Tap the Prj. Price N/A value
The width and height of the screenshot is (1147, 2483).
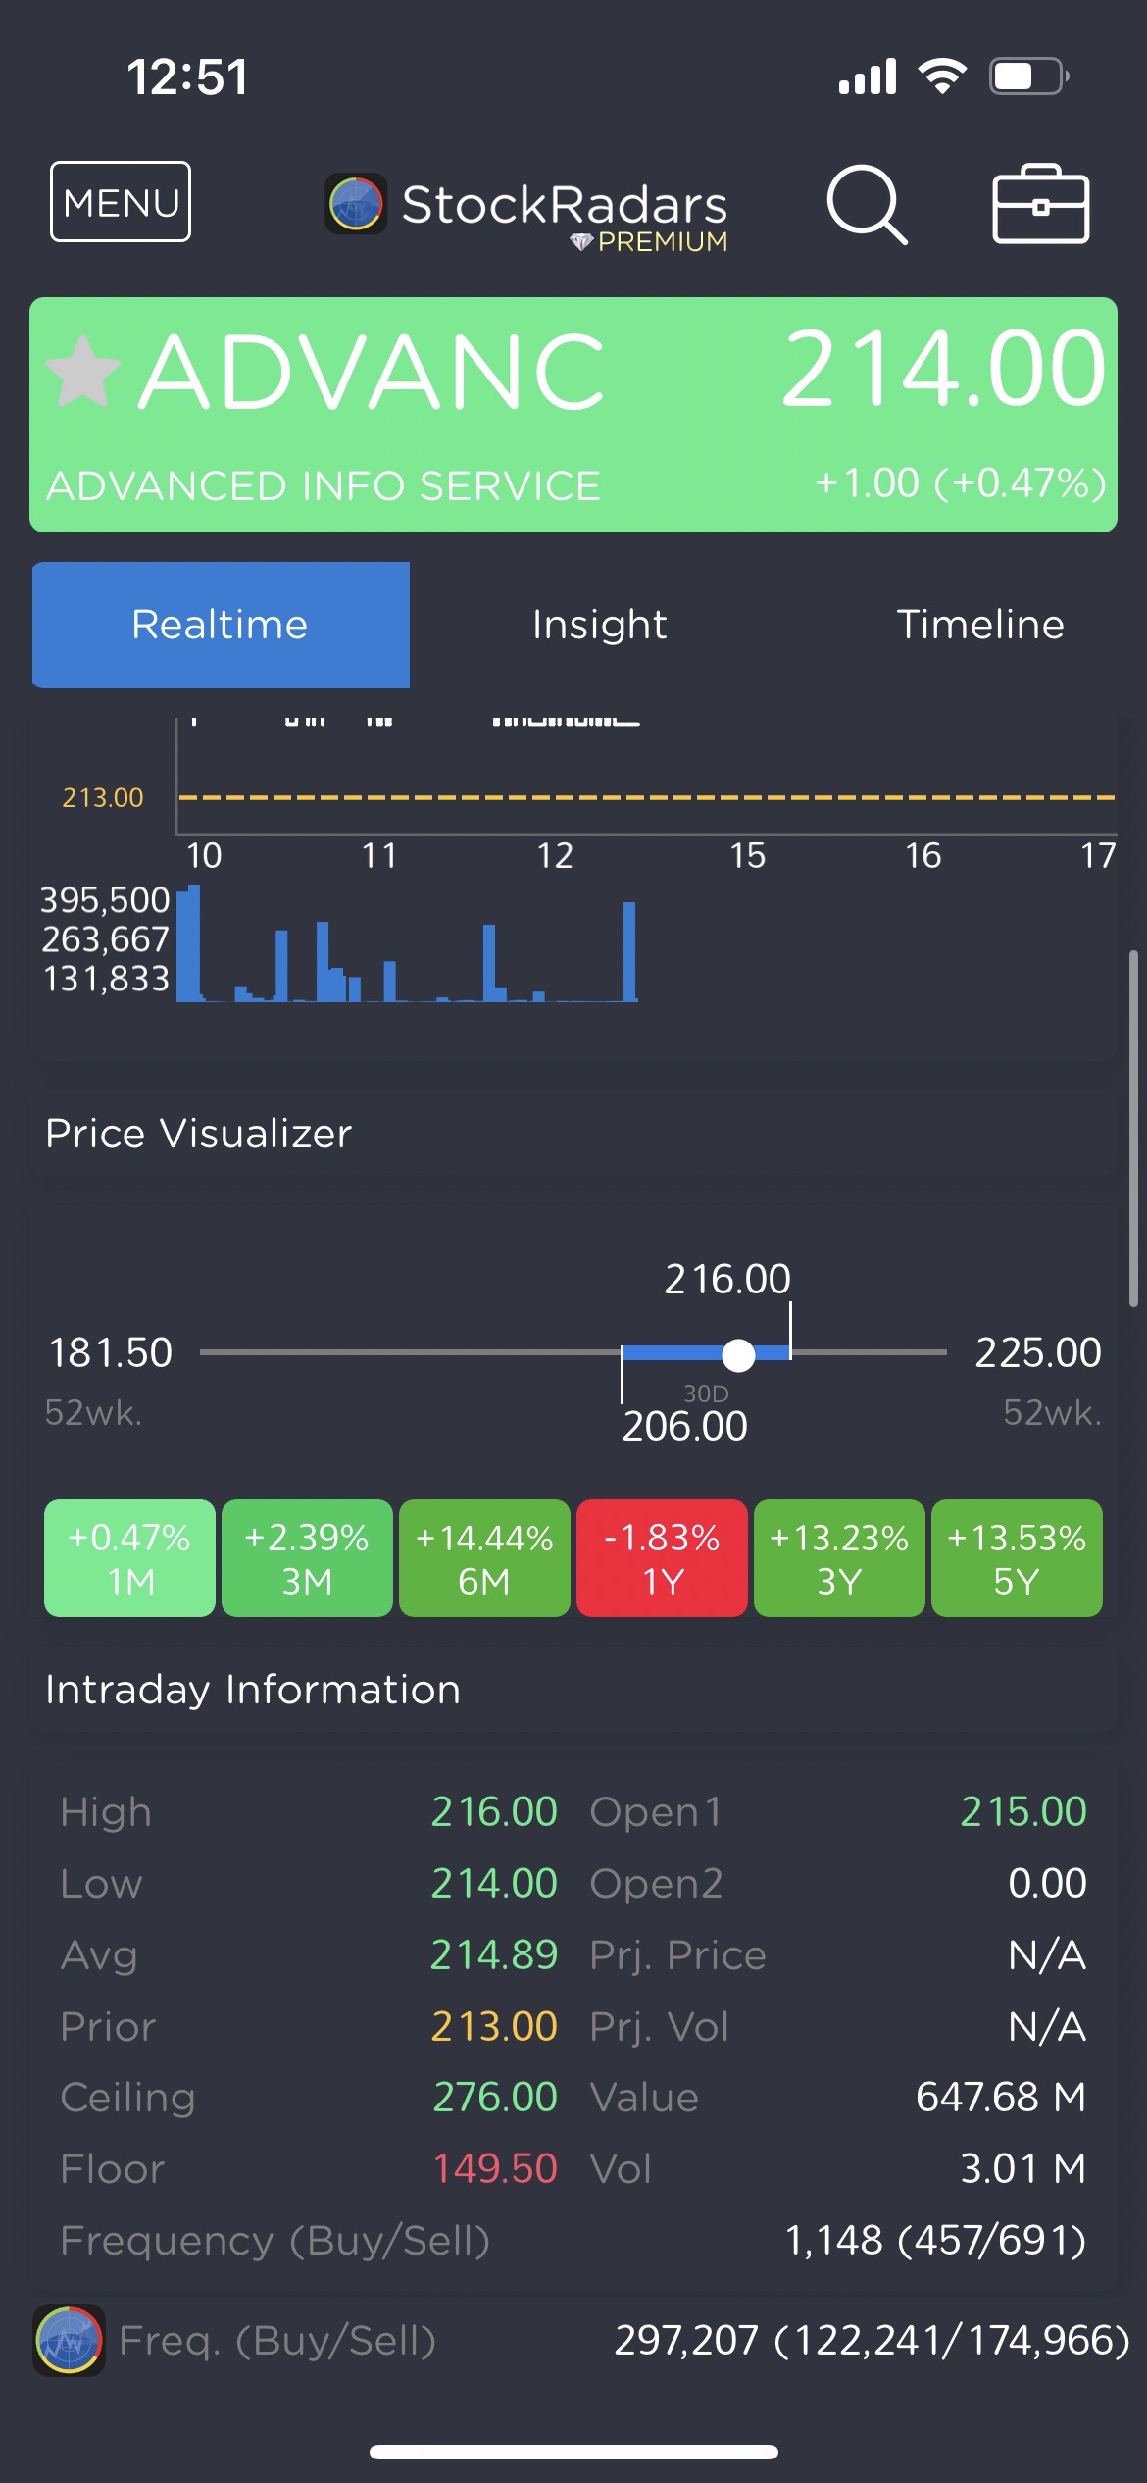(x=1047, y=1954)
